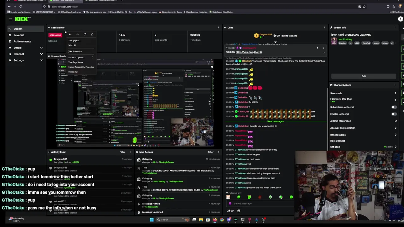The width and height of the screenshot is (404, 227).
Task: Choose Save Page As in context menu
Action: 81,40
